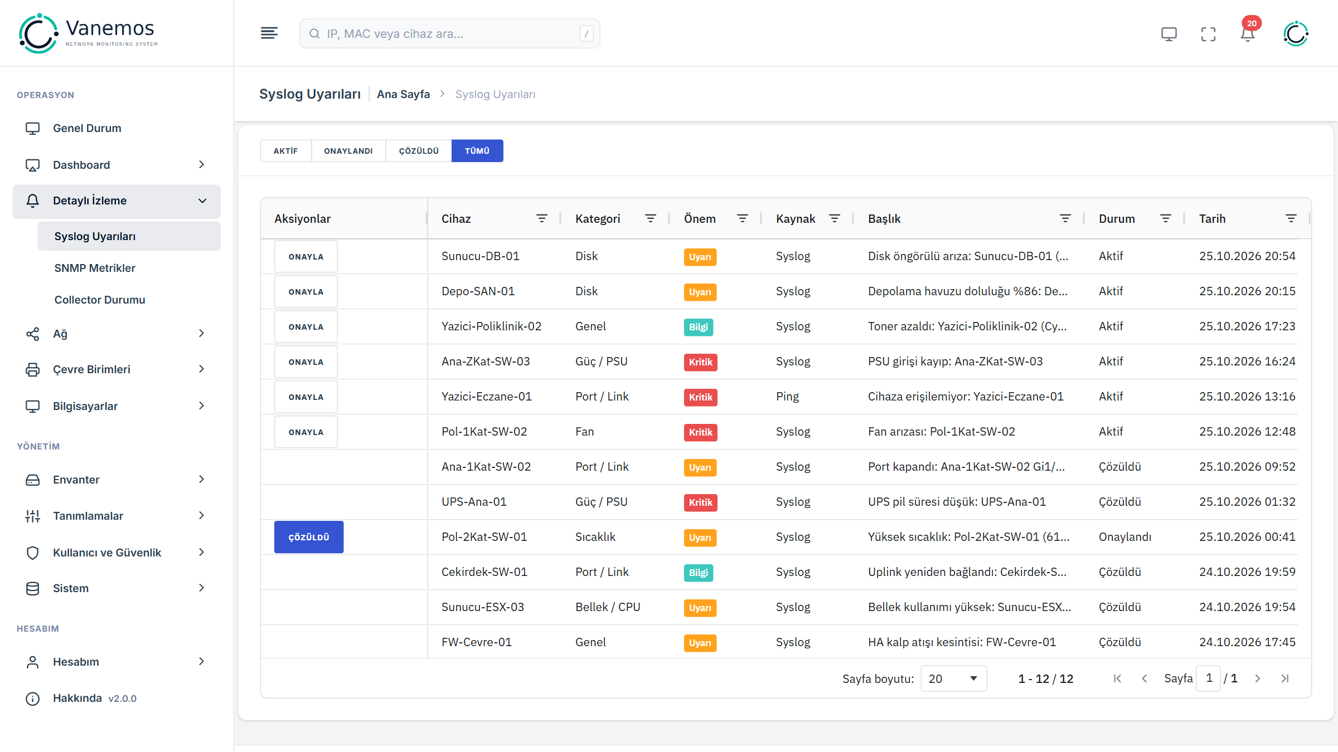Screen dimensions: 1338x752
Task: Switch to the ÇÖZÜLDÜ tab
Action: point(419,151)
